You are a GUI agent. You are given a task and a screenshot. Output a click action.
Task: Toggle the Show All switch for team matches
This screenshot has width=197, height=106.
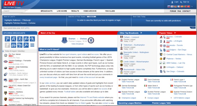91,17
